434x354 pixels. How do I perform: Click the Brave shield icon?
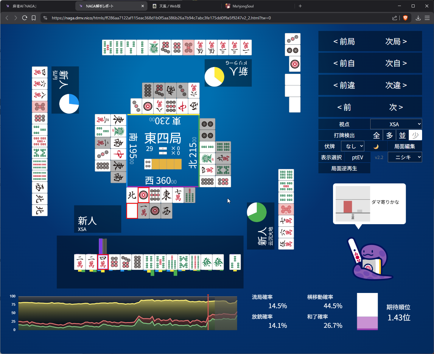coord(405,18)
